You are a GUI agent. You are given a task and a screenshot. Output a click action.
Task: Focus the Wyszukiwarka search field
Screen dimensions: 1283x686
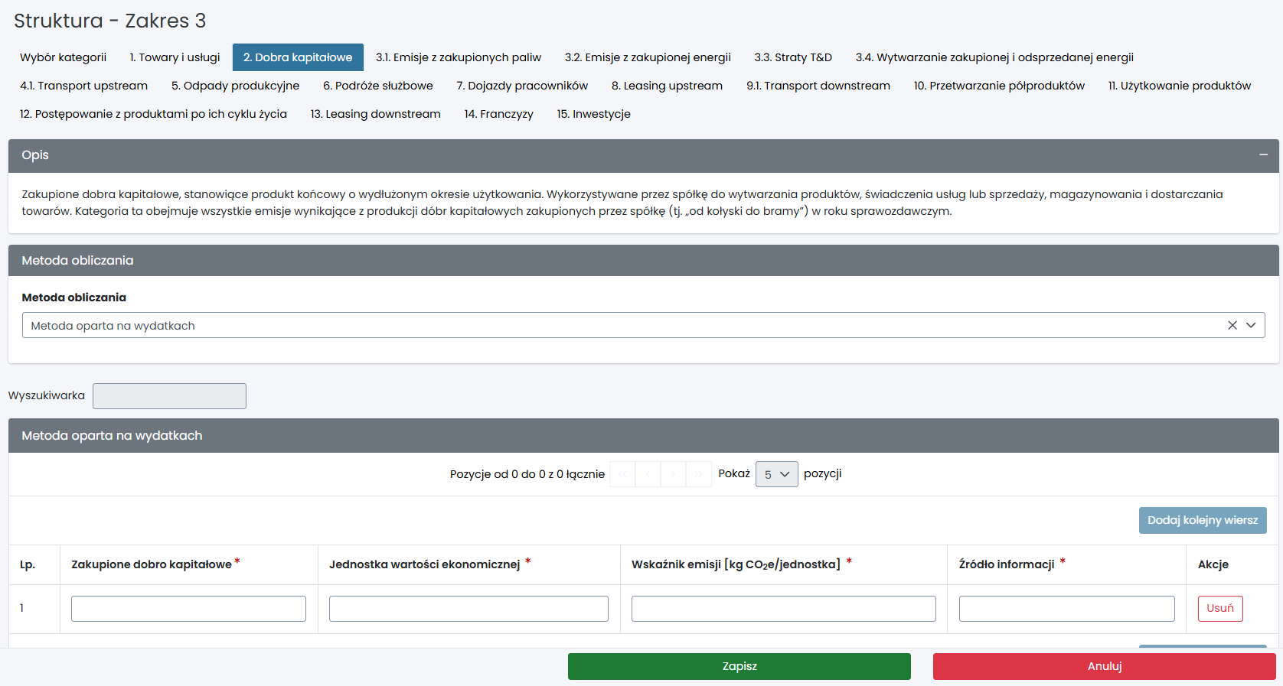click(169, 396)
